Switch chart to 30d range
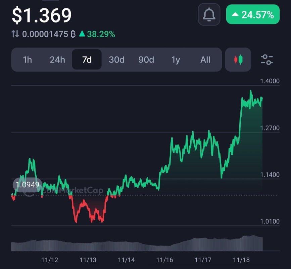291x269 pixels. click(x=116, y=60)
